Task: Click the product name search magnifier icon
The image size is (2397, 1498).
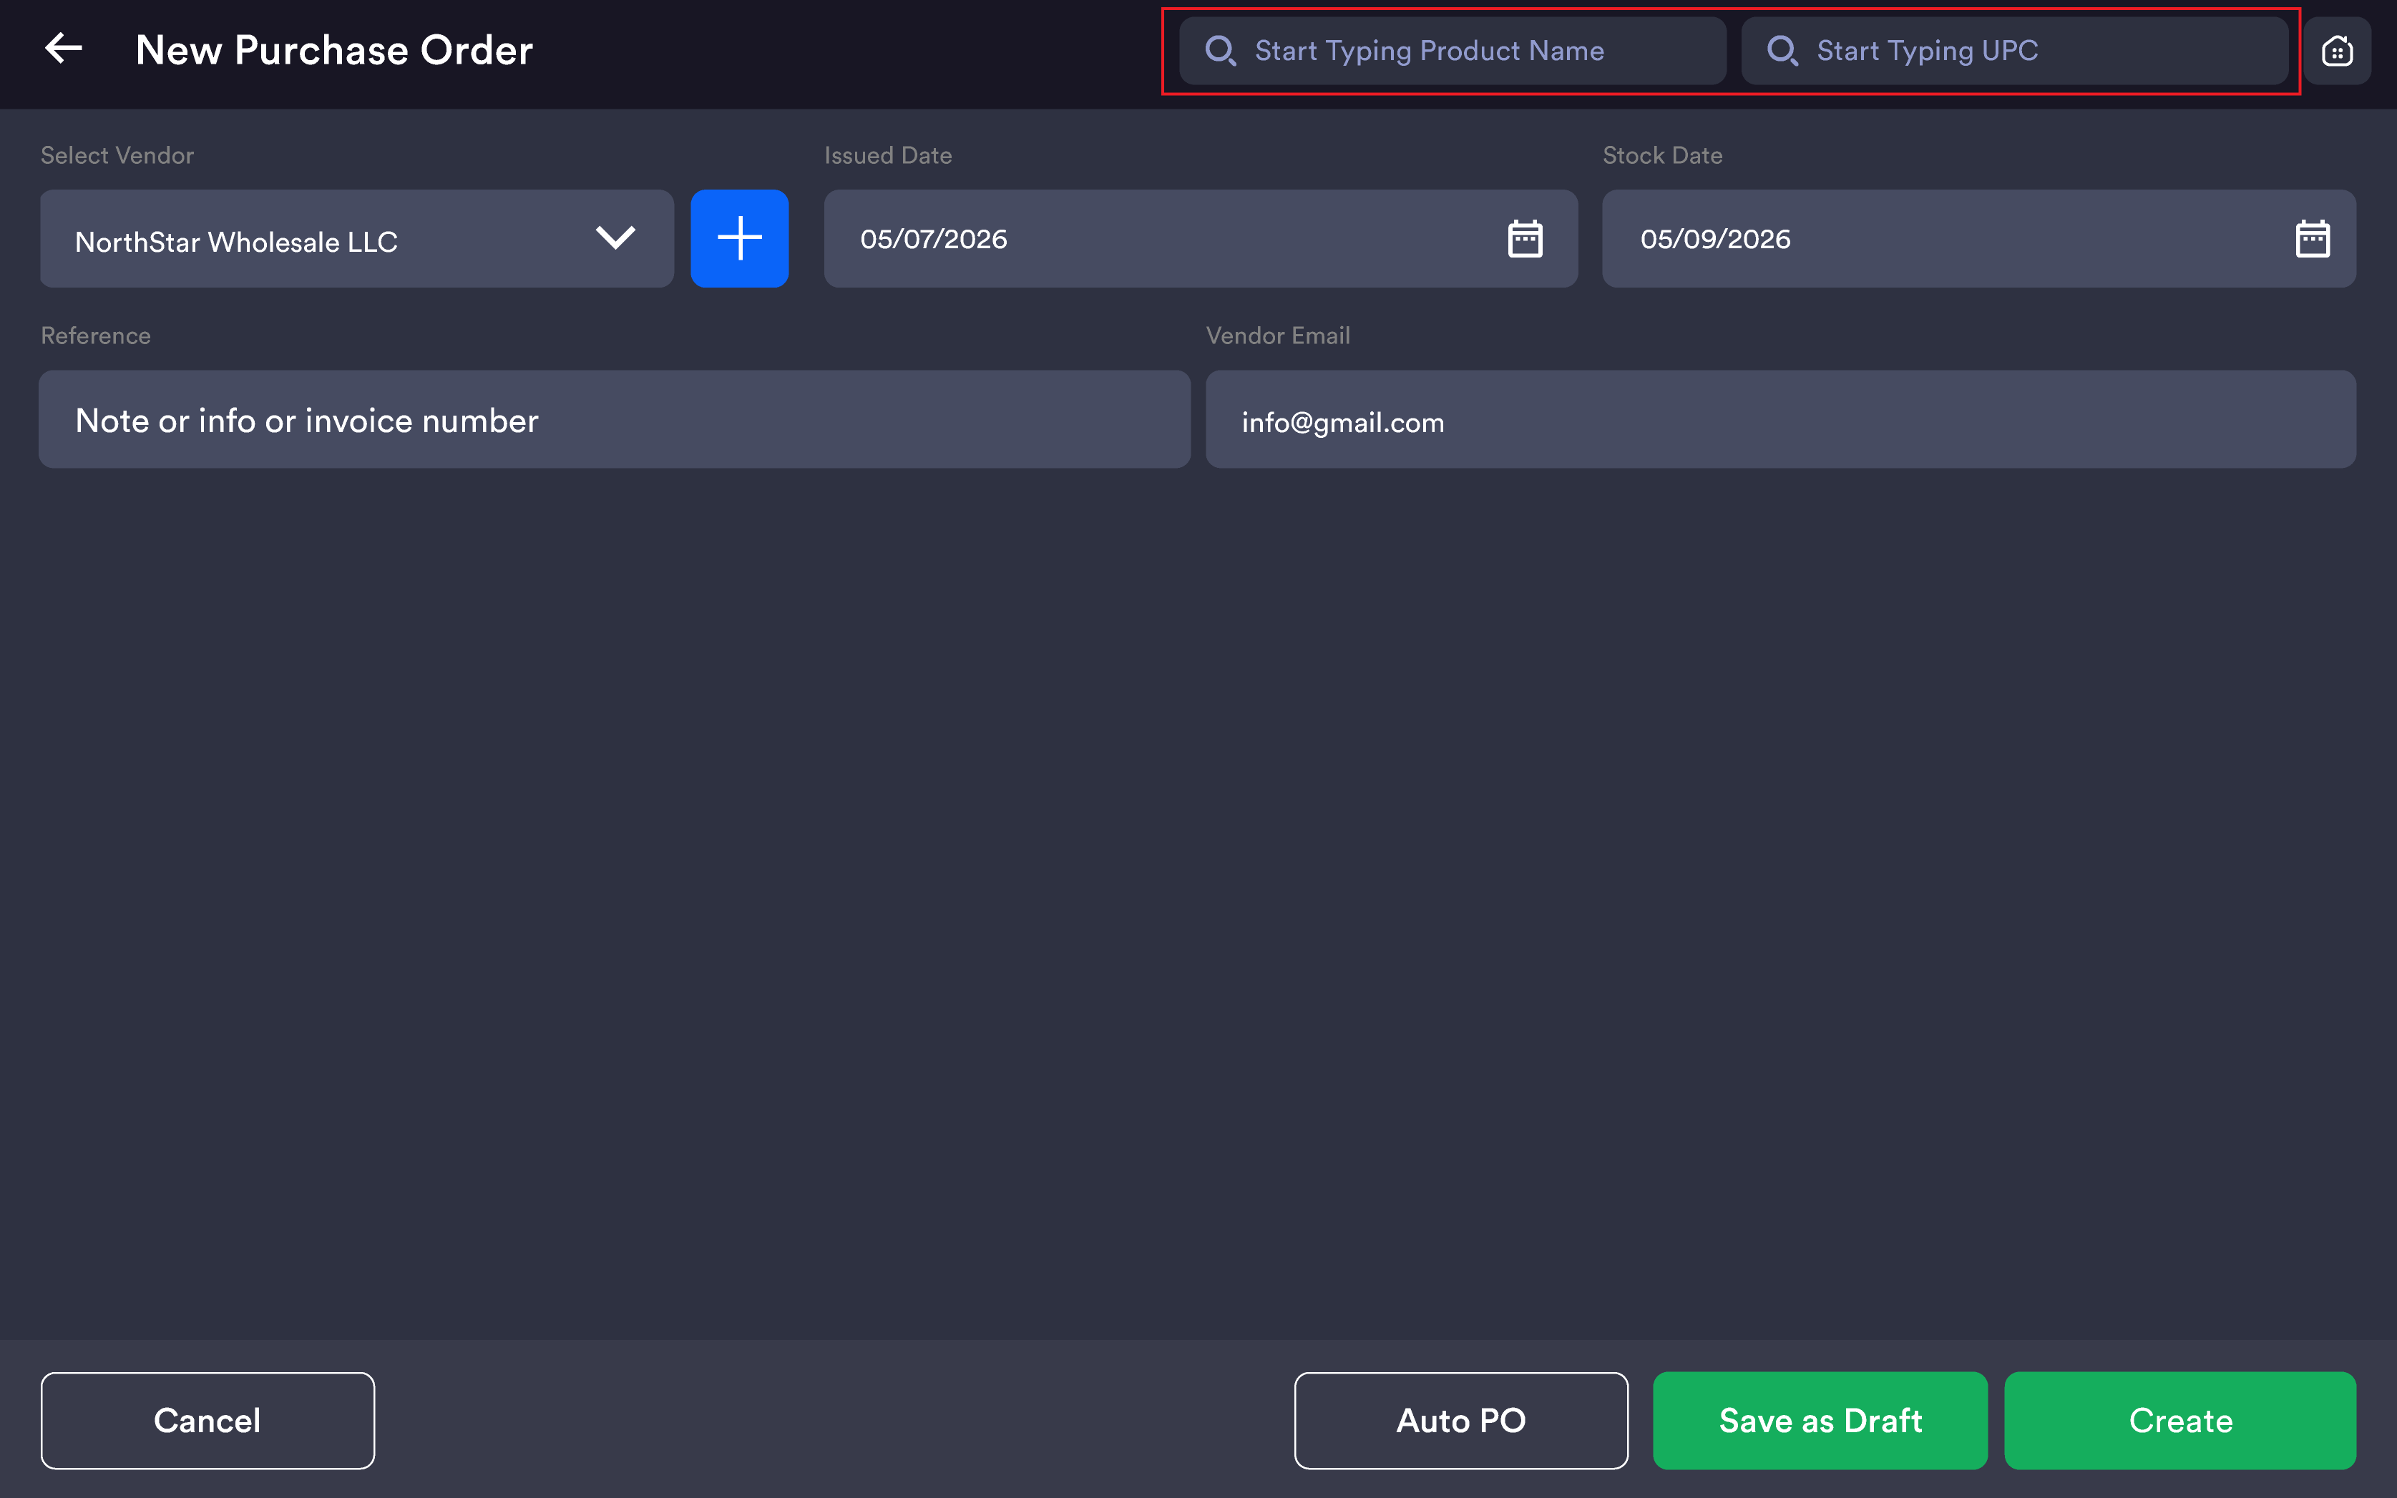Action: (x=1221, y=51)
